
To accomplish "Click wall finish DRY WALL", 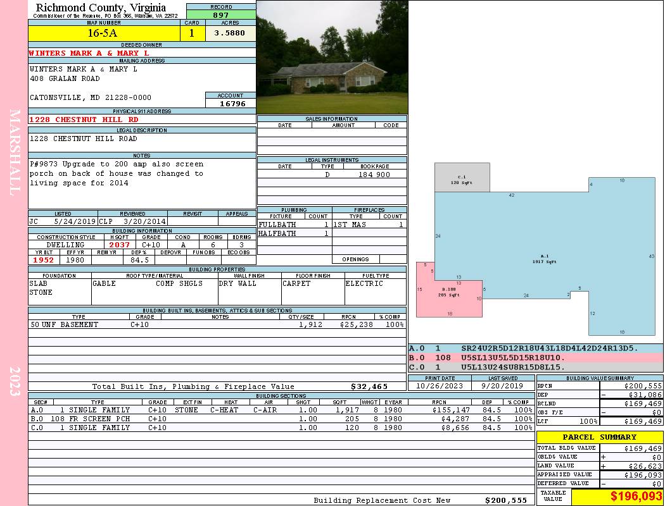I will [237, 283].
